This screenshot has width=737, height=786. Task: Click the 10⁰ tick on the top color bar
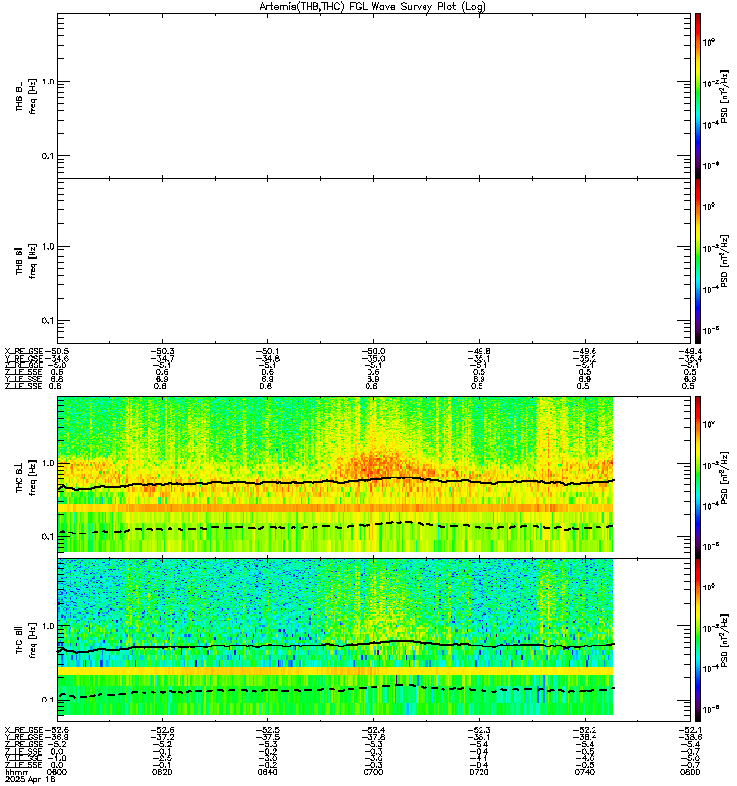(709, 42)
